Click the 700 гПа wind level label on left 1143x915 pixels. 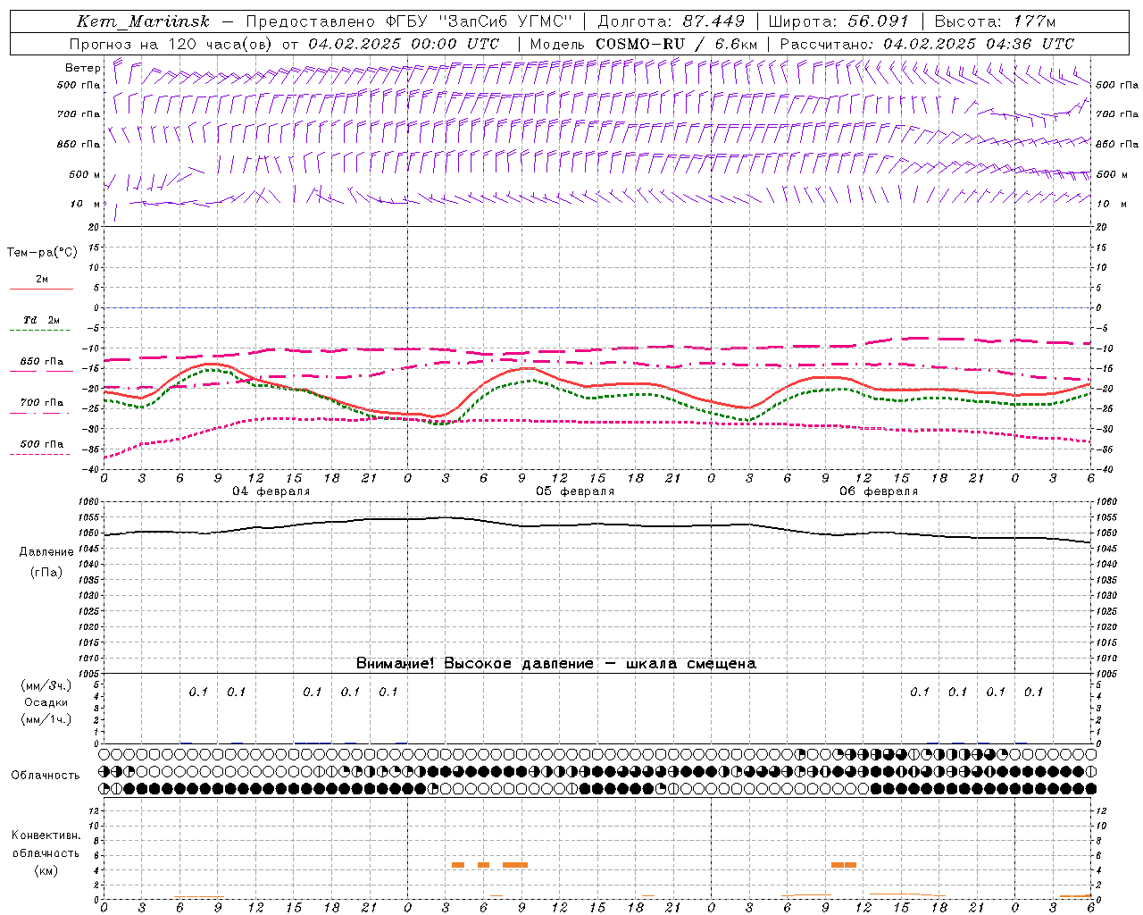click(x=79, y=114)
